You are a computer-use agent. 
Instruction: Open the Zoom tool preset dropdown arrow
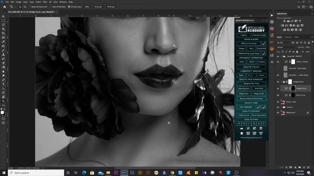[15, 7]
